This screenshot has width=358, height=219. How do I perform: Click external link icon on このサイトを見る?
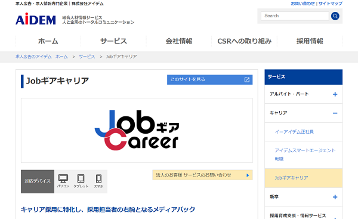click(247, 80)
